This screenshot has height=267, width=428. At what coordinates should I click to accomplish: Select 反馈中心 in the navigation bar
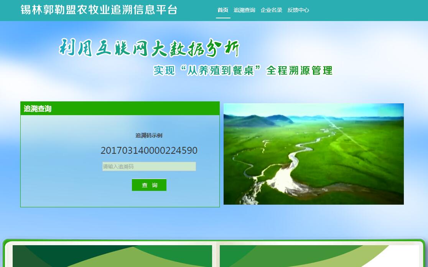[x=298, y=10]
